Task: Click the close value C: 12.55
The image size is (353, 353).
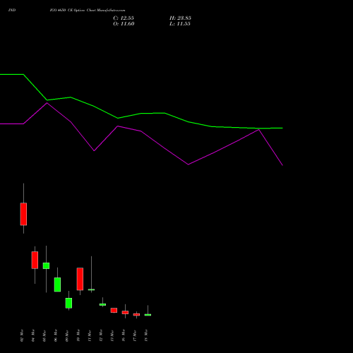Action: click(x=124, y=18)
